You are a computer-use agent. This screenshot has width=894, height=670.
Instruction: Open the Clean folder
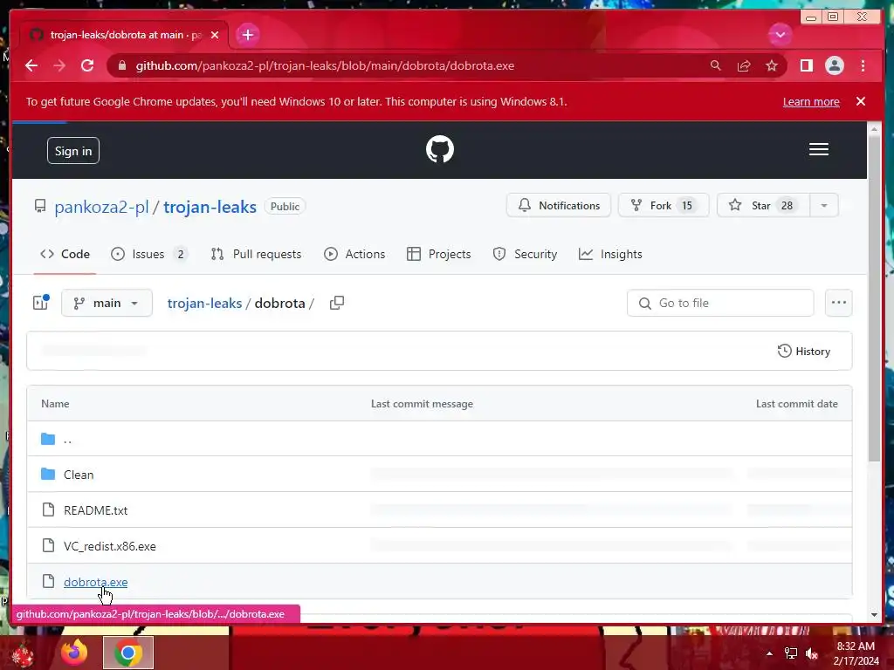pos(79,475)
